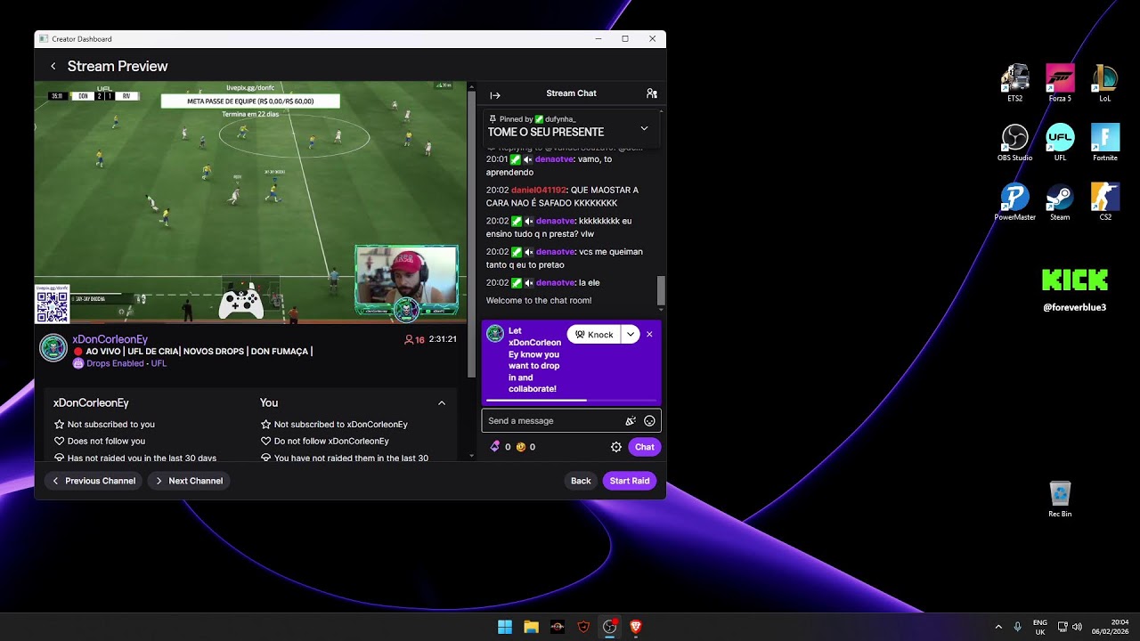Click the viewer count icon showing 16
Screen dimensions: 1140x641
pos(409,339)
